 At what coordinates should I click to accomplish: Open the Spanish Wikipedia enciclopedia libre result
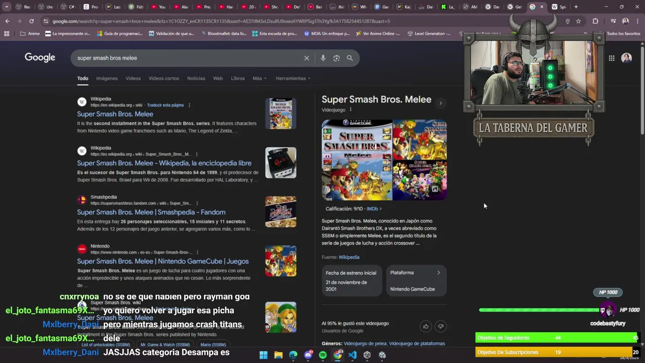[164, 163]
